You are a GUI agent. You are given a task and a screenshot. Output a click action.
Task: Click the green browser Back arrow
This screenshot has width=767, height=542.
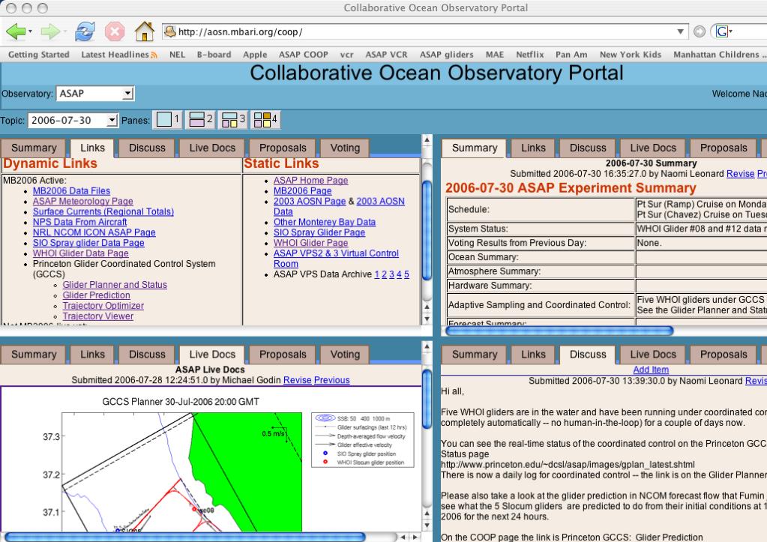pyautogui.click(x=15, y=31)
